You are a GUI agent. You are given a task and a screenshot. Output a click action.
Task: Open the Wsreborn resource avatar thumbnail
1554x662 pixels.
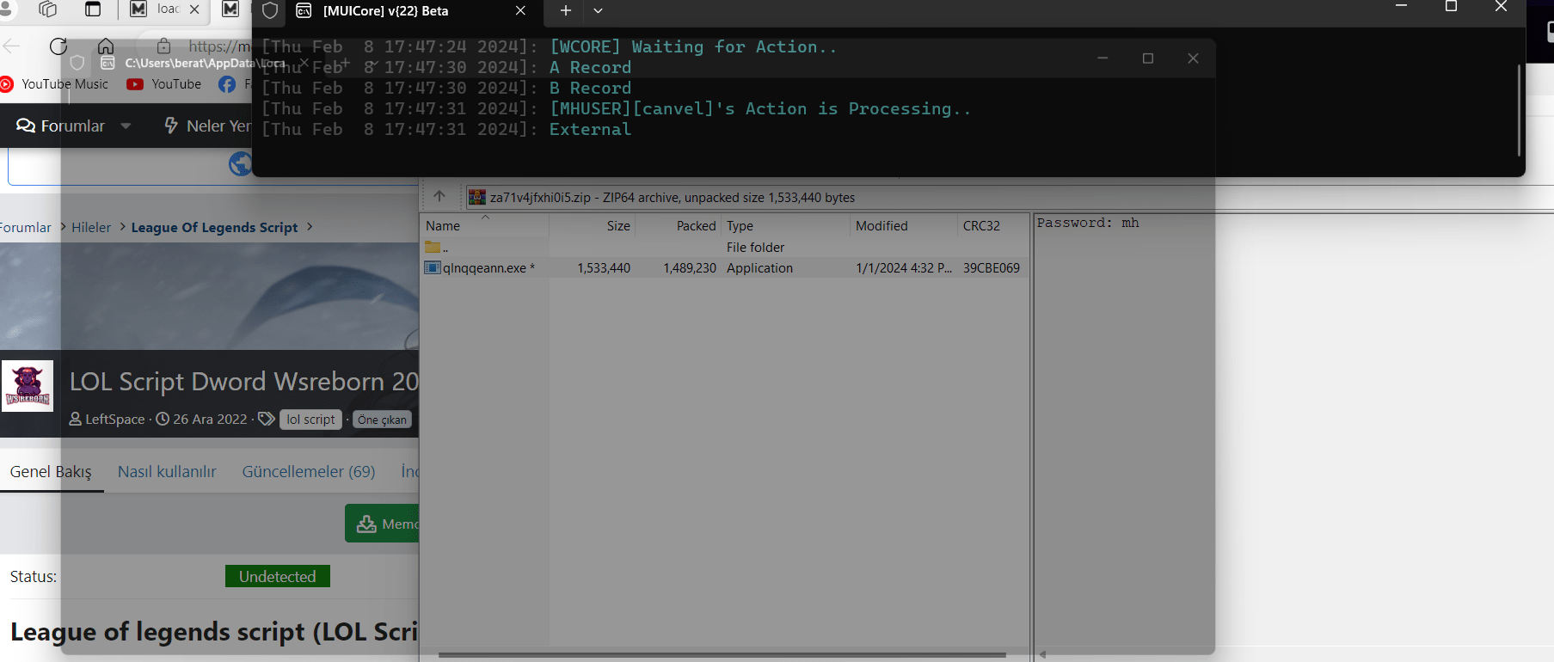coord(28,386)
